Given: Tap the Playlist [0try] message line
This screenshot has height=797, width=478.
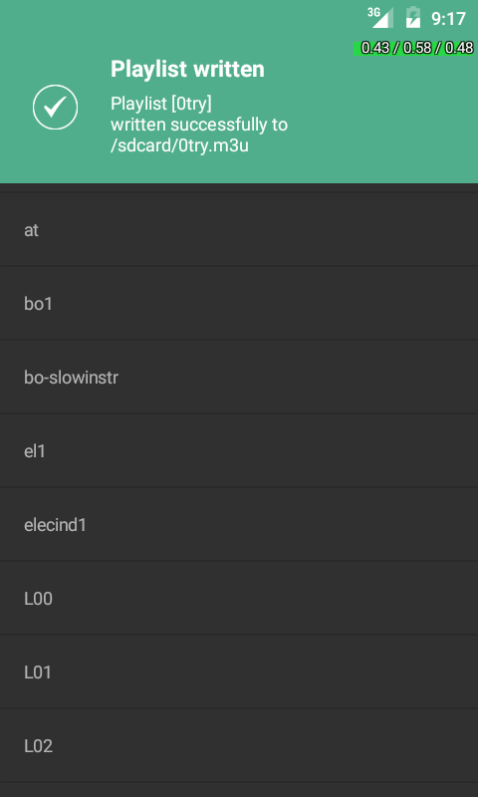Looking at the screenshot, I should [x=161, y=104].
